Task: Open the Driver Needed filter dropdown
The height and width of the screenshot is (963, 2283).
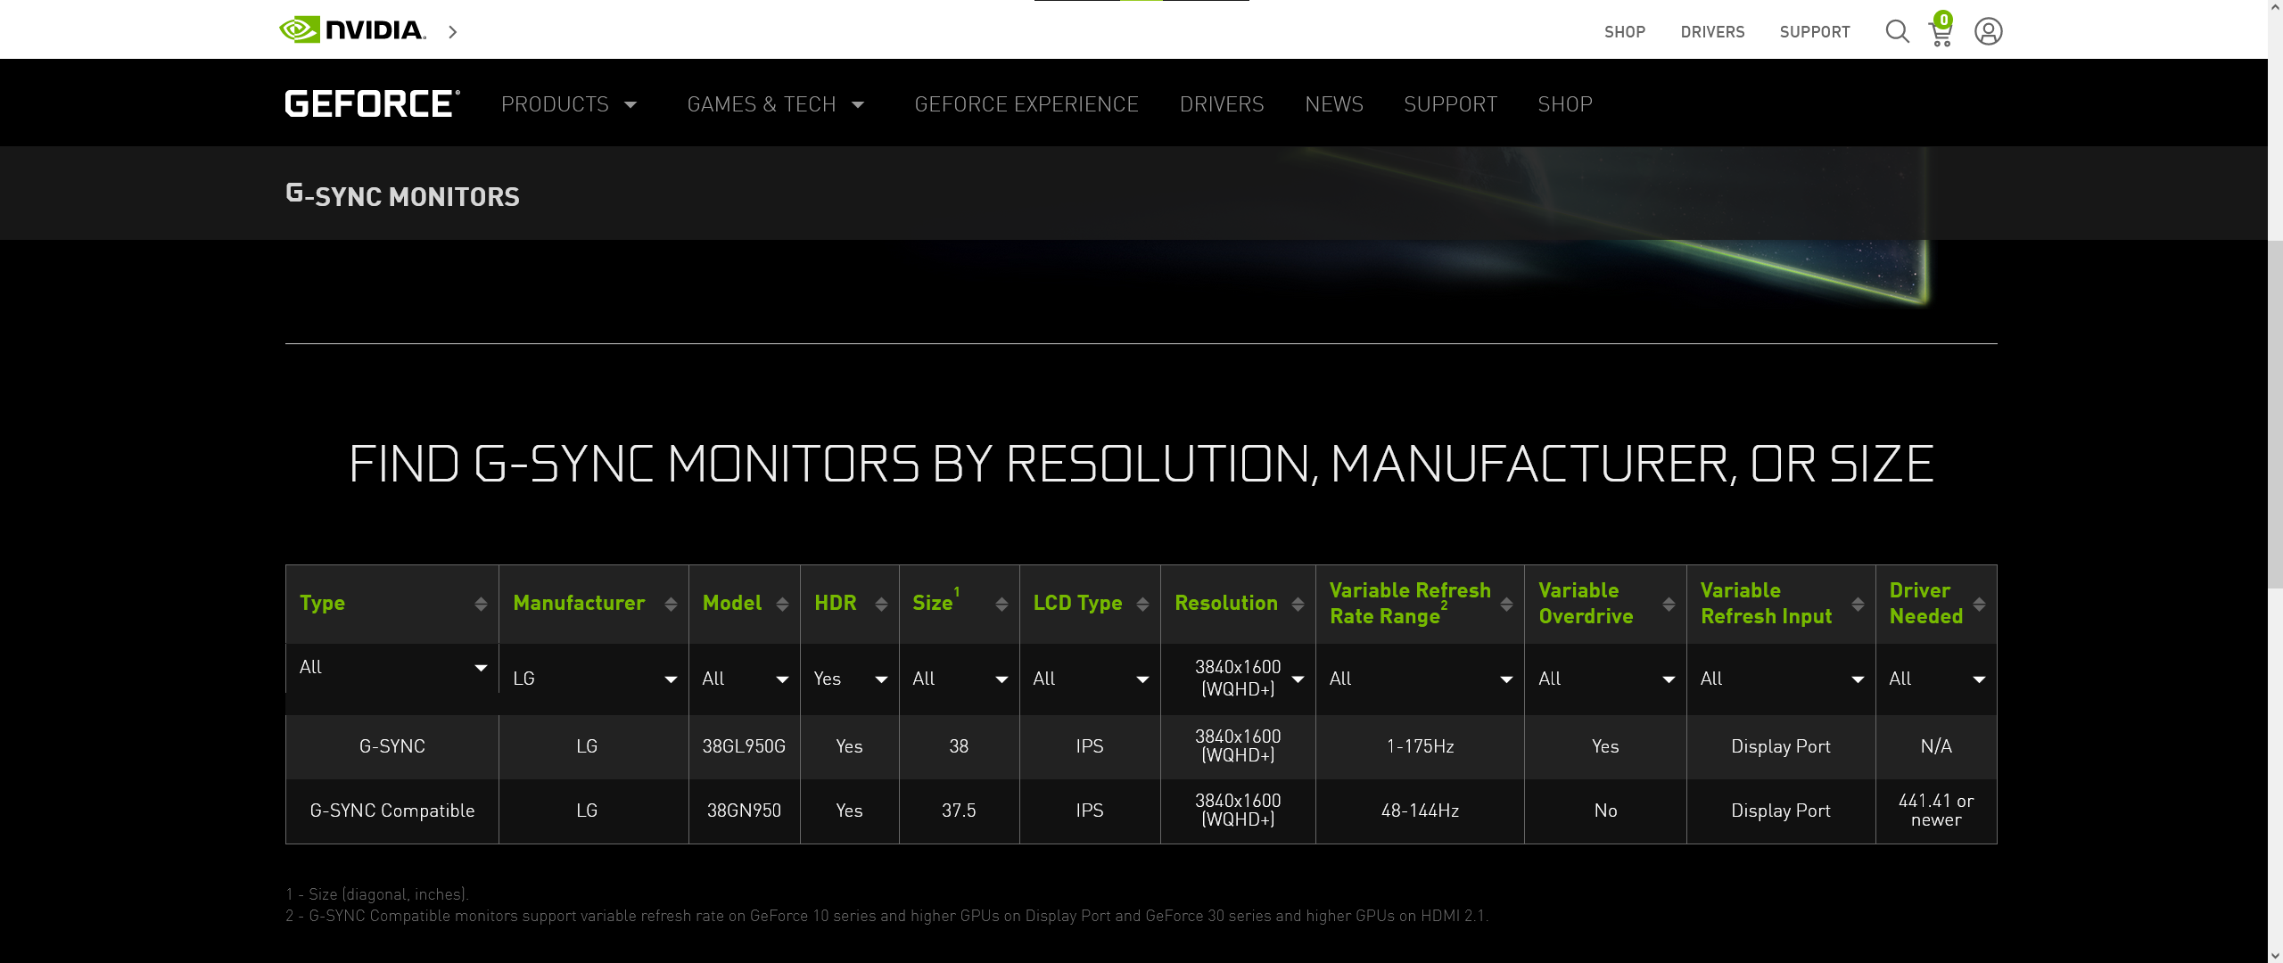Action: [1936, 679]
